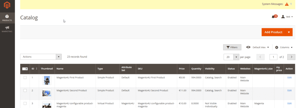The height and width of the screenshot is (108, 298).
Task: Open the per page count dropdown
Action: coord(231,57)
